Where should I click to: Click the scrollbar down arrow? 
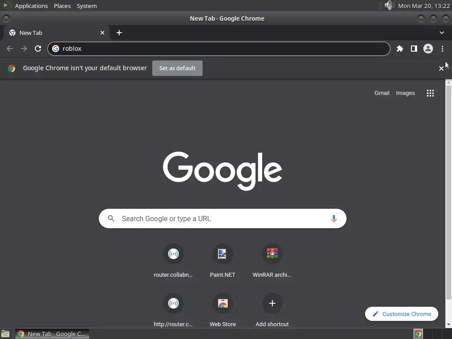[x=448, y=325]
